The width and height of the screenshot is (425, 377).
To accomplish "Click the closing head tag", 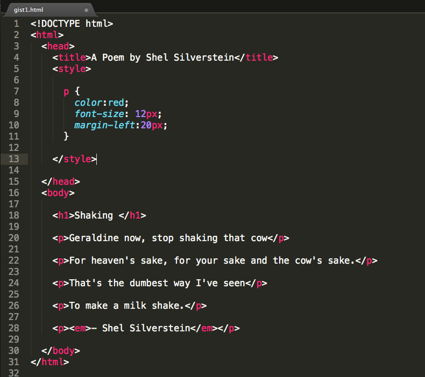I will tap(61, 182).
